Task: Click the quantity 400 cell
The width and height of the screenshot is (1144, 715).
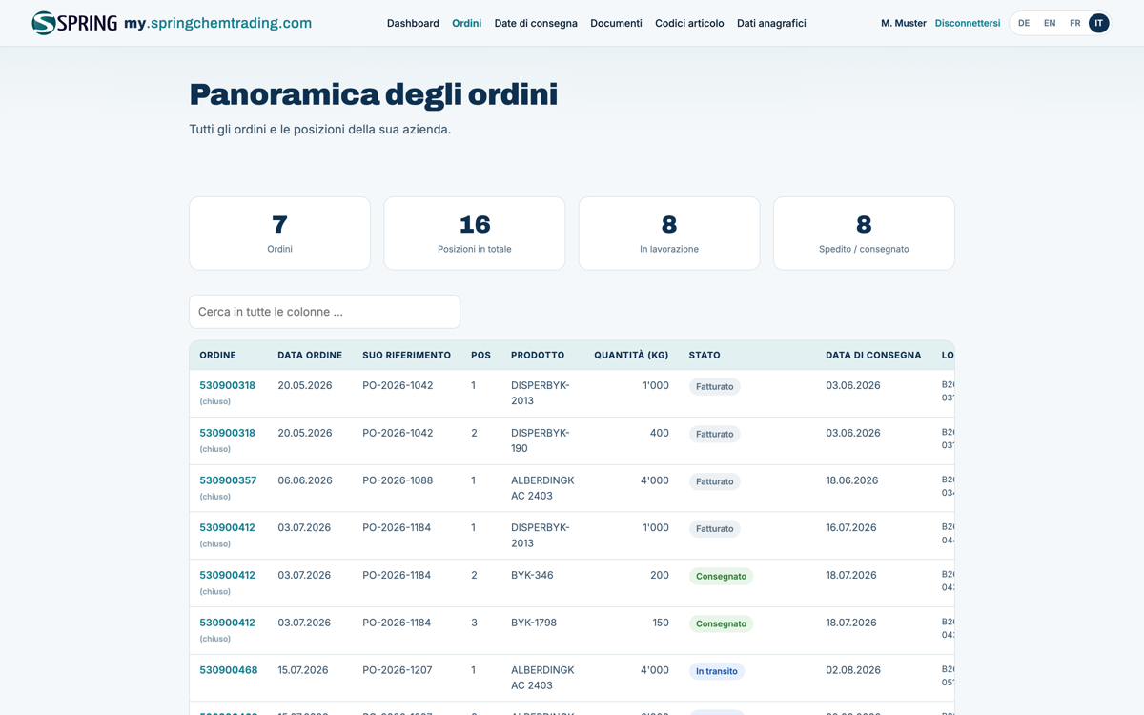Action: (x=659, y=433)
